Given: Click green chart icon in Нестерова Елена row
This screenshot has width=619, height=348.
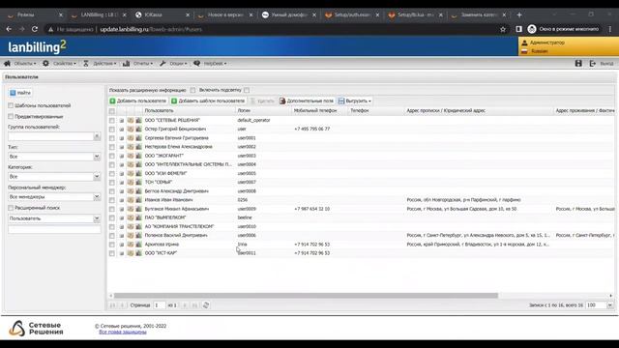Looking at the screenshot, I should (x=138, y=147).
